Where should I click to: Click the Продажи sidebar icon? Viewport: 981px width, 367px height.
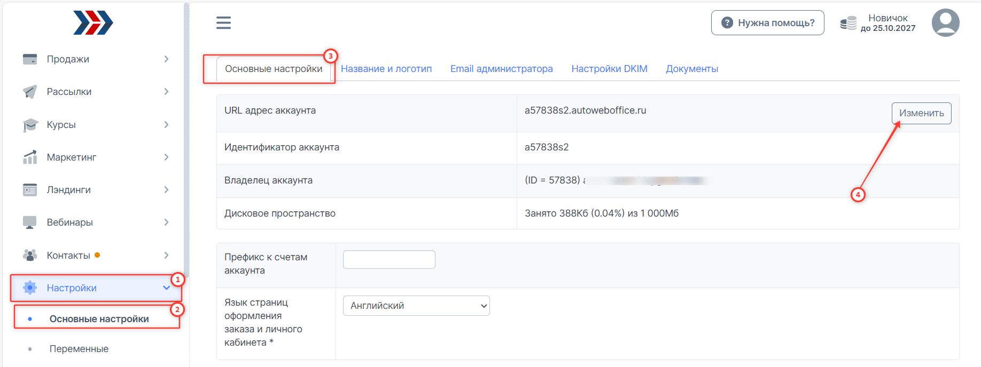pyautogui.click(x=30, y=59)
